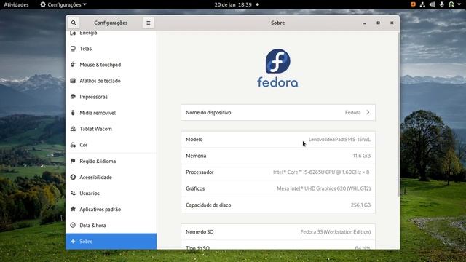
Task: Click the keyboard icon beside Atalhos de teclado
Action: pyautogui.click(x=73, y=81)
